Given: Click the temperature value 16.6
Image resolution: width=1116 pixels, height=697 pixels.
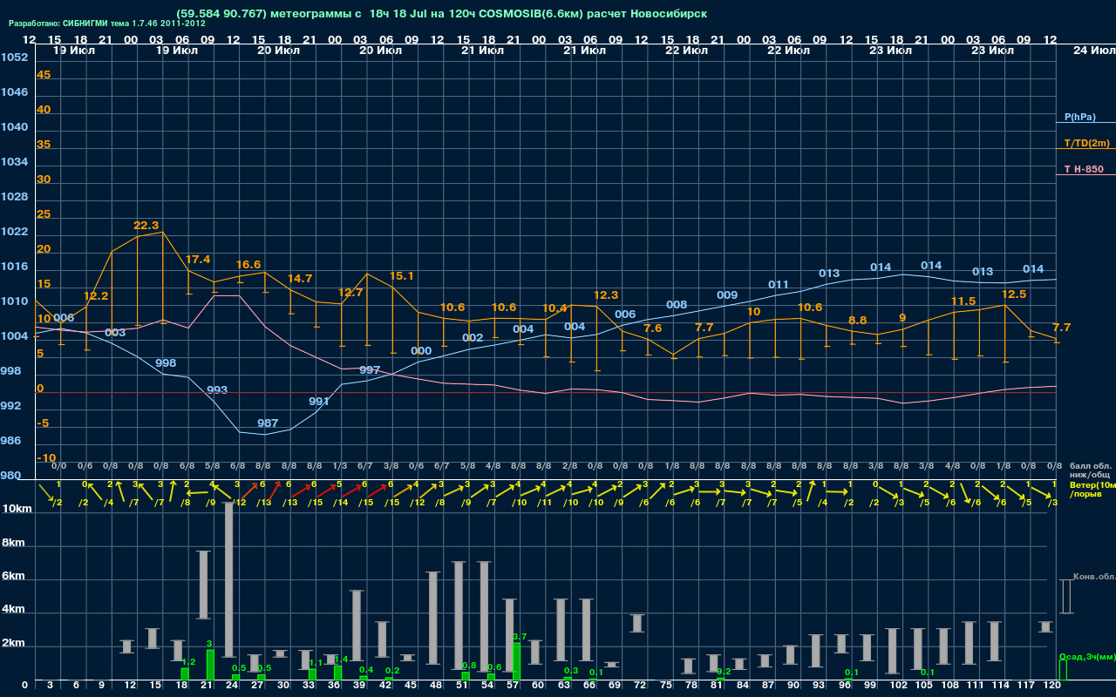Looking at the screenshot, I should [248, 264].
